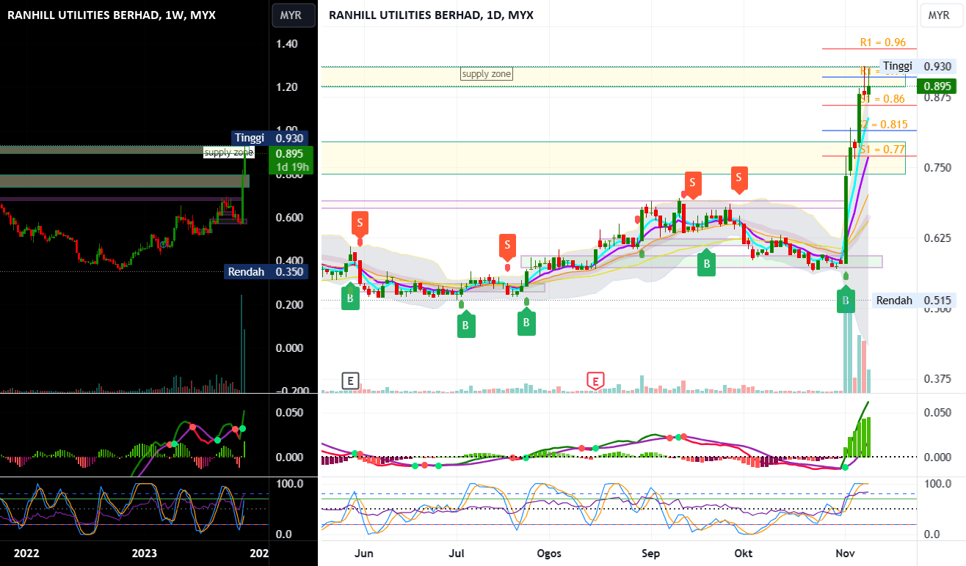Click the 1.40 price scale value

286,44
